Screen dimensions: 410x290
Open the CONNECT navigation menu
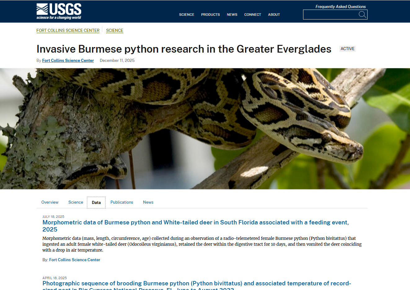pyautogui.click(x=252, y=15)
